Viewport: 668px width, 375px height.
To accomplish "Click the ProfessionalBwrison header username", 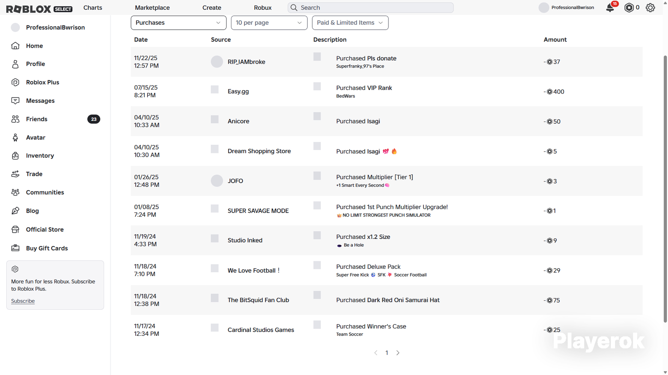I will point(573,7).
